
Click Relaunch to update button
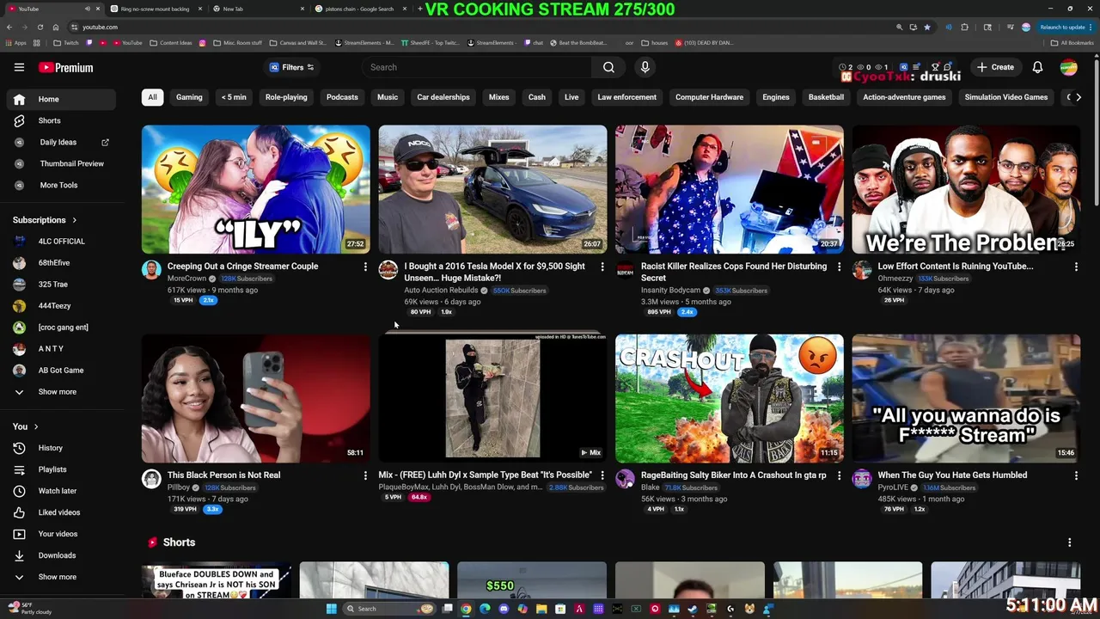point(1066,27)
